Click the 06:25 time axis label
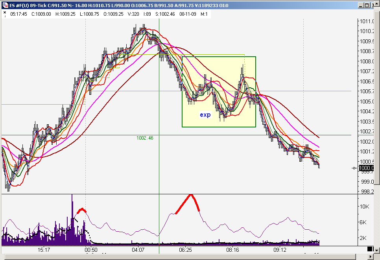 coord(185,250)
